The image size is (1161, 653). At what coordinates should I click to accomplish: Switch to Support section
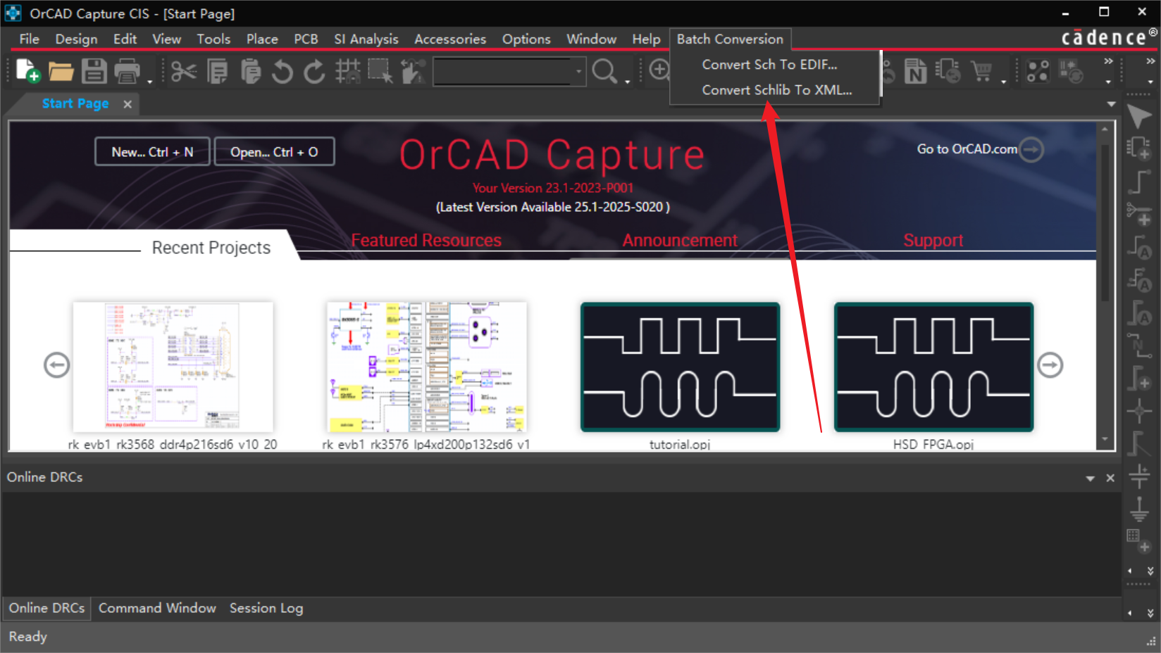click(x=933, y=241)
